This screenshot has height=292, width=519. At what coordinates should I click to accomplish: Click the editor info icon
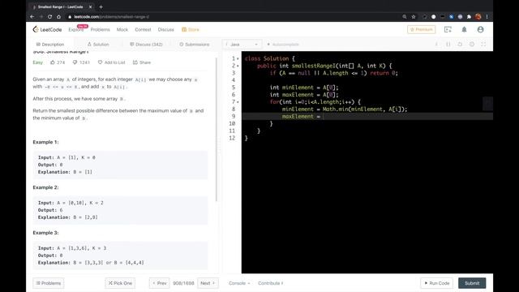(x=436, y=44)
